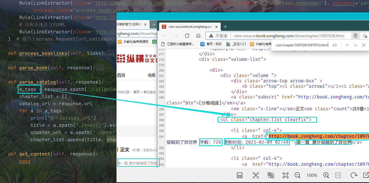Open a new tab beside view-source tab
369x183 pixels.
[x=225, y=27]
